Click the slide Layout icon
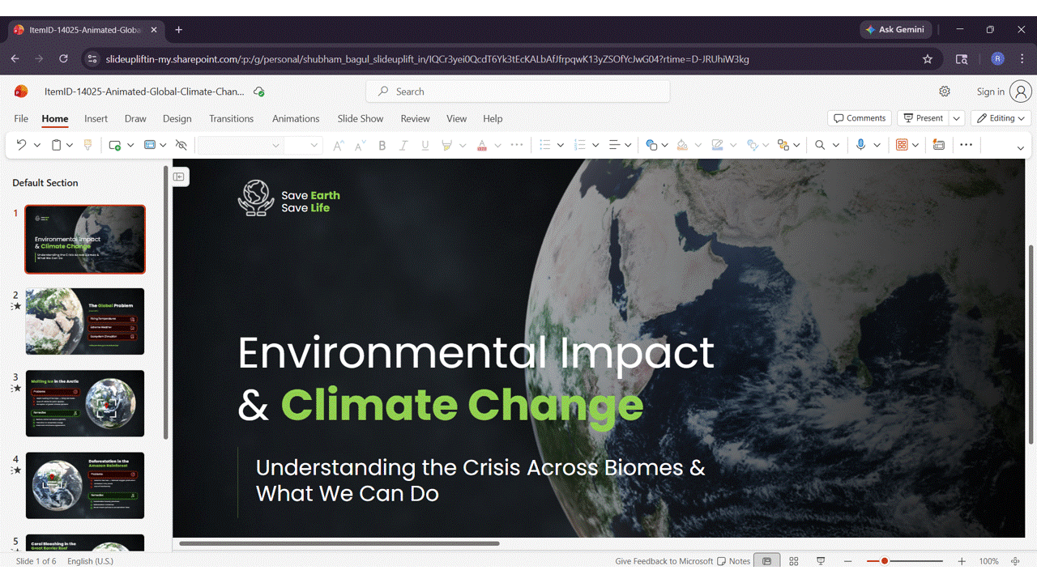This screenshot has width=1037, height=583. click(x=149, y=145)
